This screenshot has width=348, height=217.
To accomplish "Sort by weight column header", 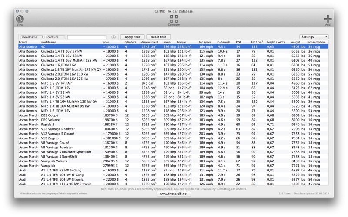I will (x=299, y=42).
